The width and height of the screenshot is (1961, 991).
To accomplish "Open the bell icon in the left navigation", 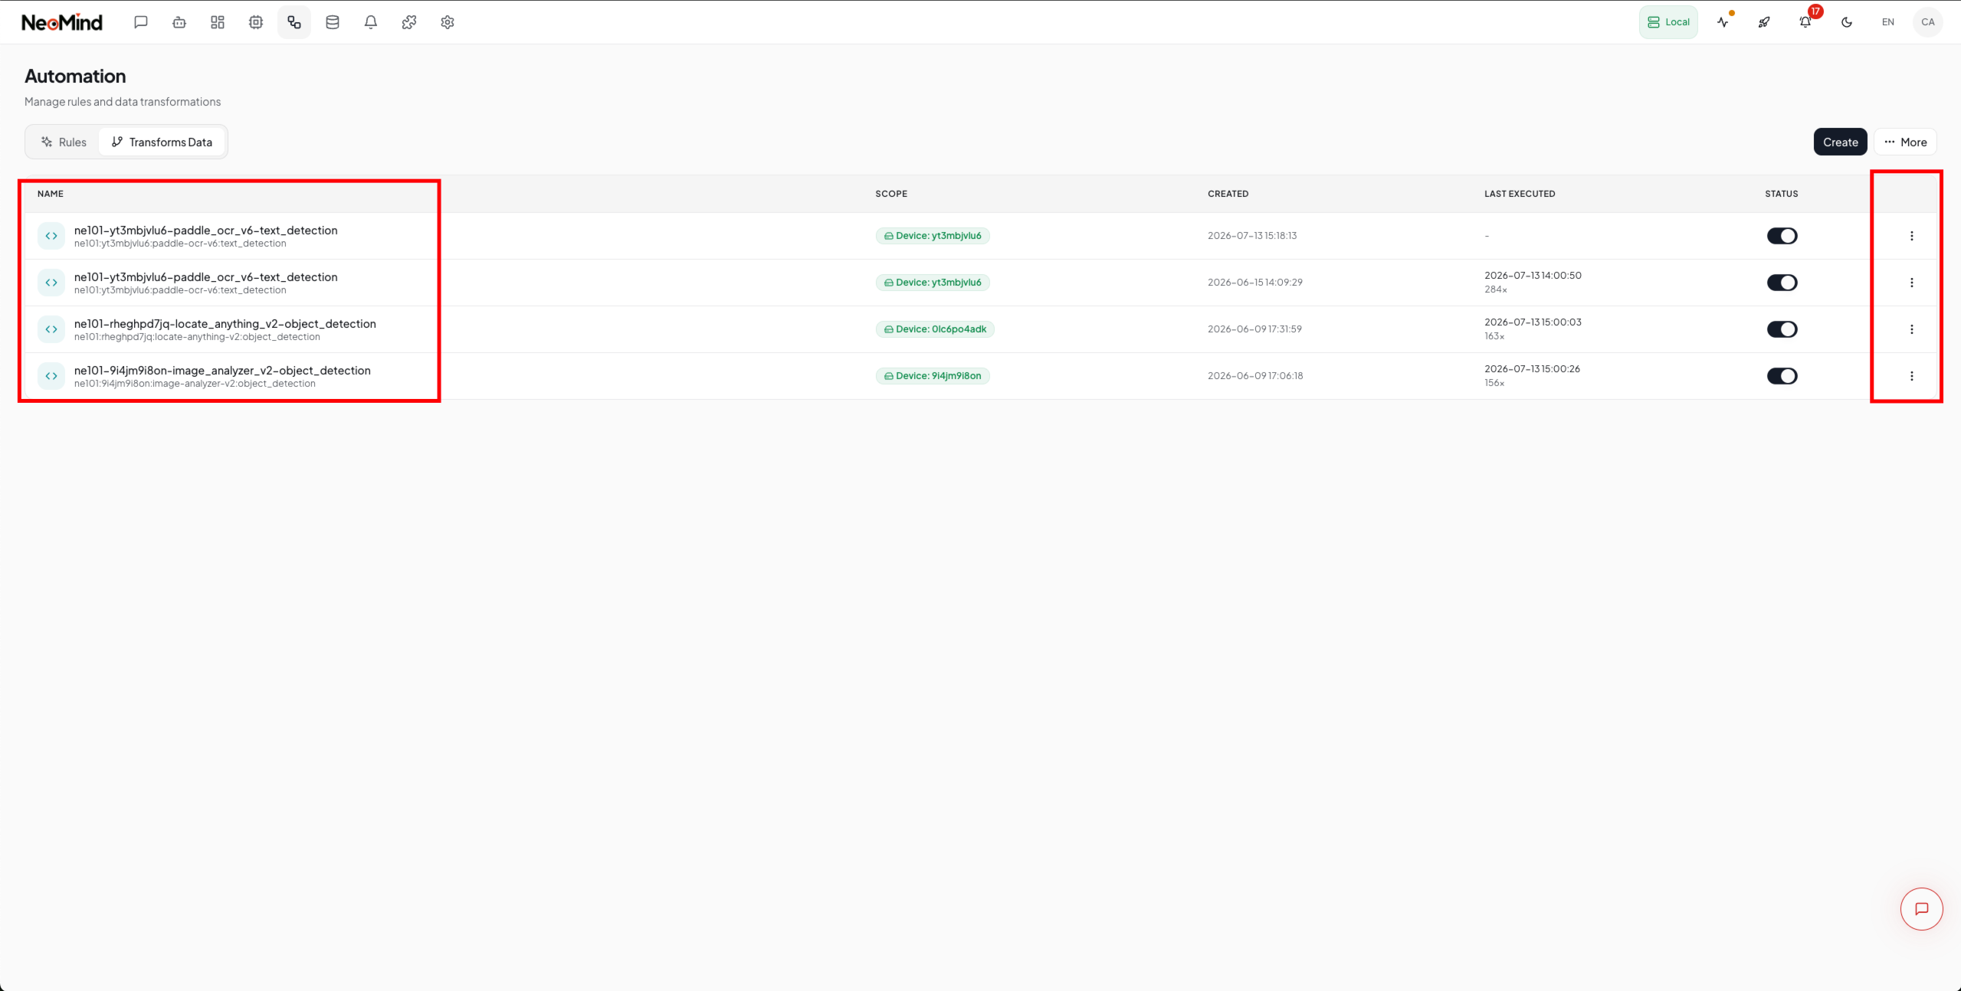I will (x=371, y=22).
